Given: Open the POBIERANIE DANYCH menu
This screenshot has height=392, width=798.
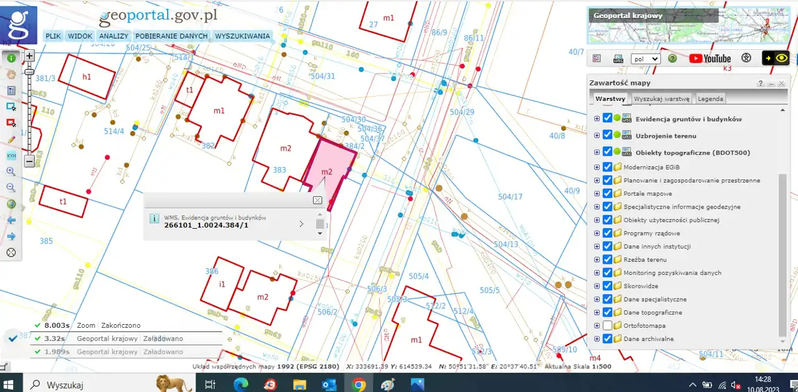Looking at the screenshot, I should click(171, 36).
